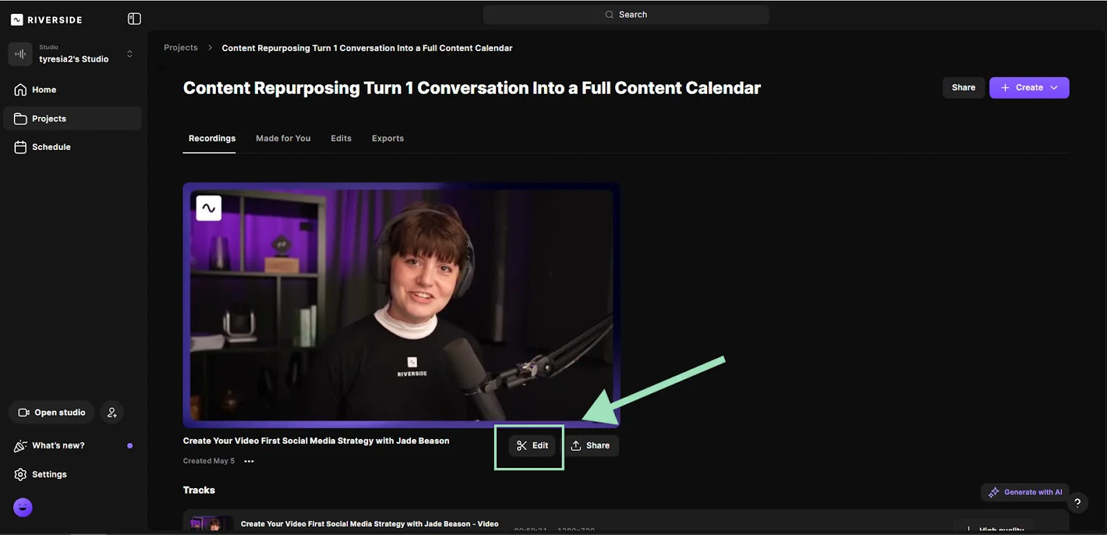Click the purple user avatar

(x=23, y=508)
